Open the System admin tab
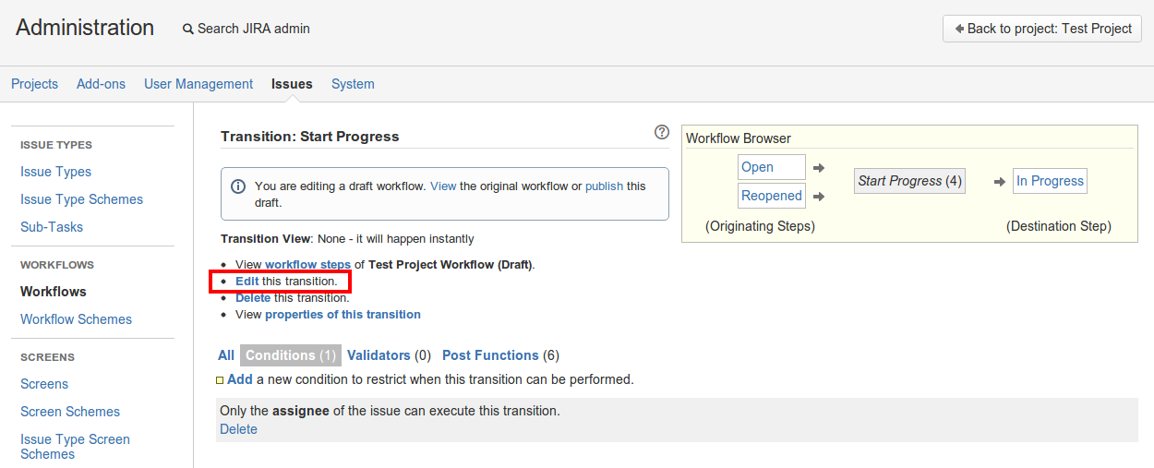 click(353, 84)
